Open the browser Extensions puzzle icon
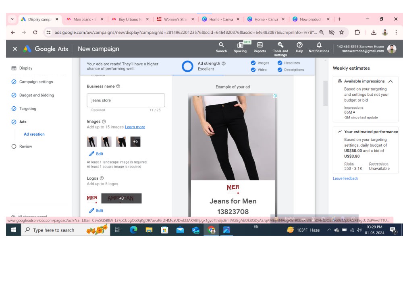Viewport: 403px width, 302px height. point(357,32)
